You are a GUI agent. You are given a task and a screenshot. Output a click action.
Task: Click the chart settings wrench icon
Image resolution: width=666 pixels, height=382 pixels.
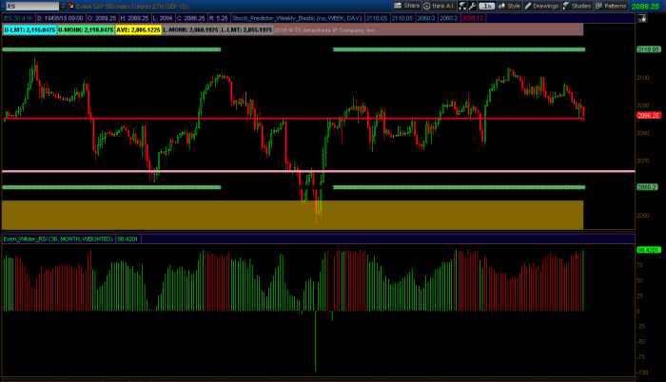(x=473, y=6)
